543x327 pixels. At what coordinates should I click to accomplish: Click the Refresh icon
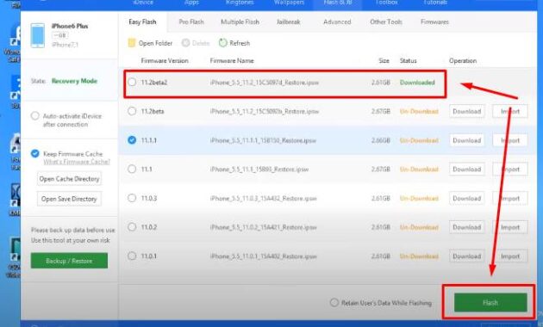pos(222,43)
